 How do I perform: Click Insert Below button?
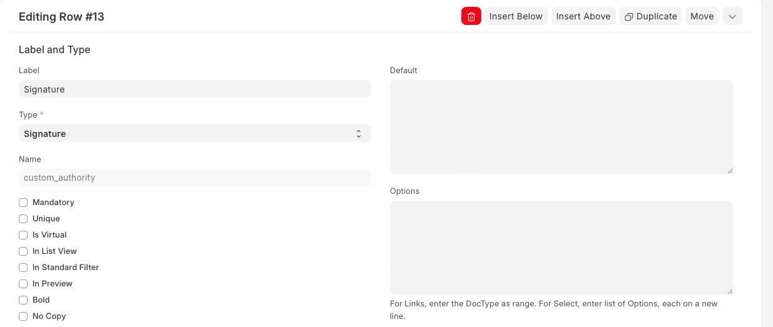tap(516, 16)
